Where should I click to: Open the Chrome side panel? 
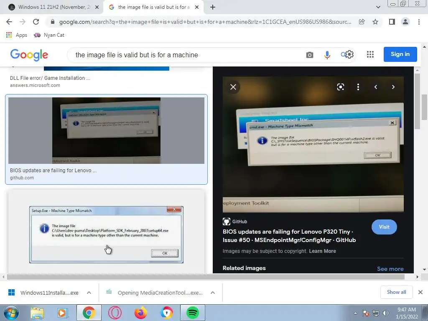click(x=392, y=22)
